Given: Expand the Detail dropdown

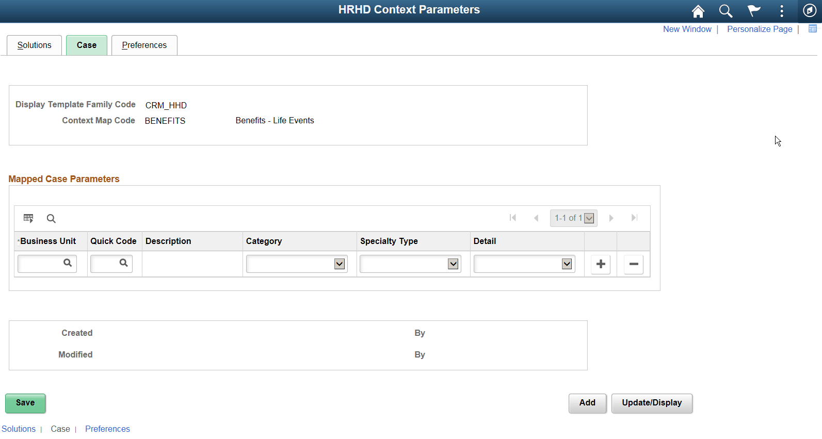Looking at the screenshot, I should (524, 264).
